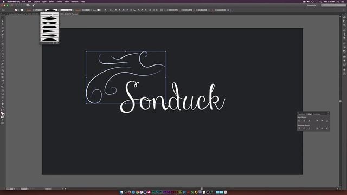Click Horizontal Align Right in the Align panel

point(309,121)
